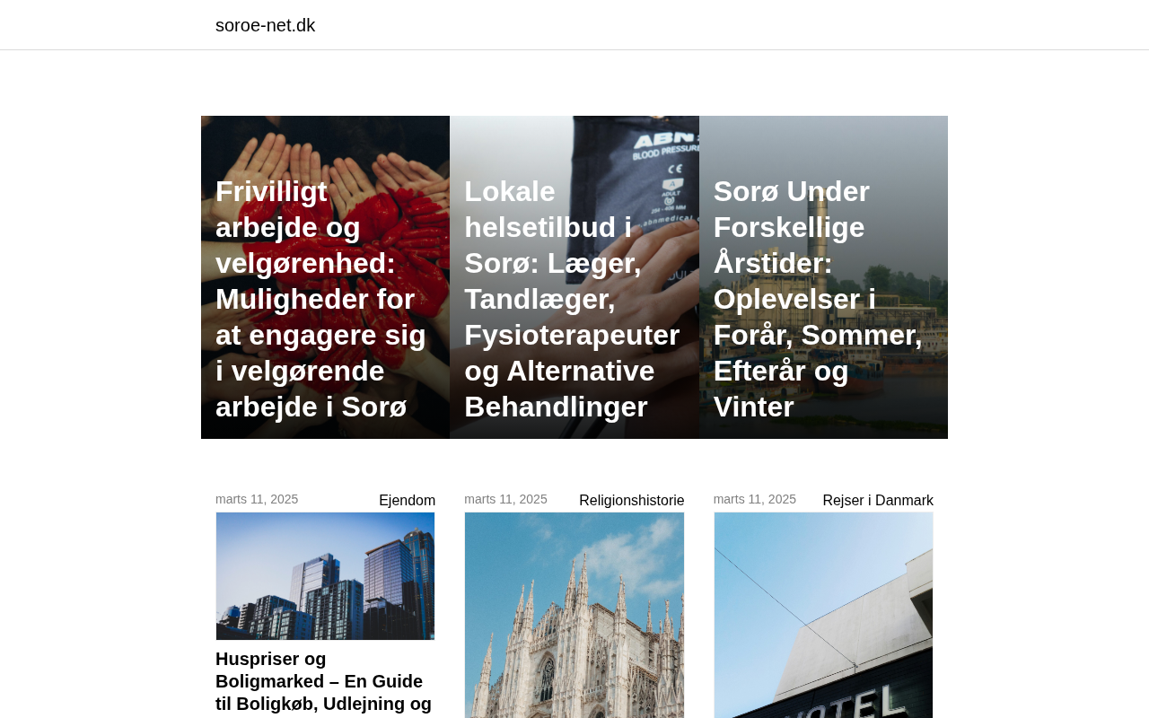Open the soroe-net.dk site title link
Screen dimensions: 1149x718
point(265,25)
